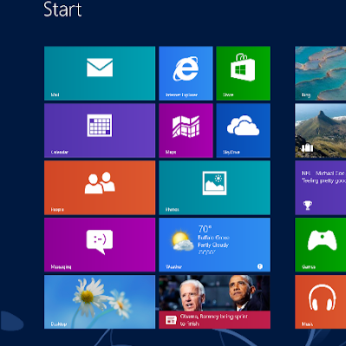This screenshot has width=346, height=346.
Task: Open the News tile about Obama and Romney
Action: click(x=214, y=302)
